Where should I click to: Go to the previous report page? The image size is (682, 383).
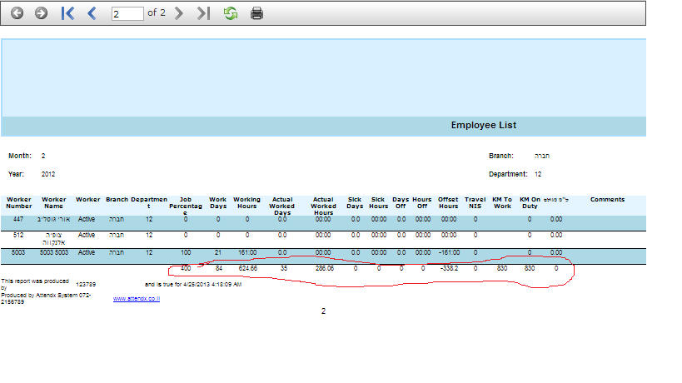[92, 13]
